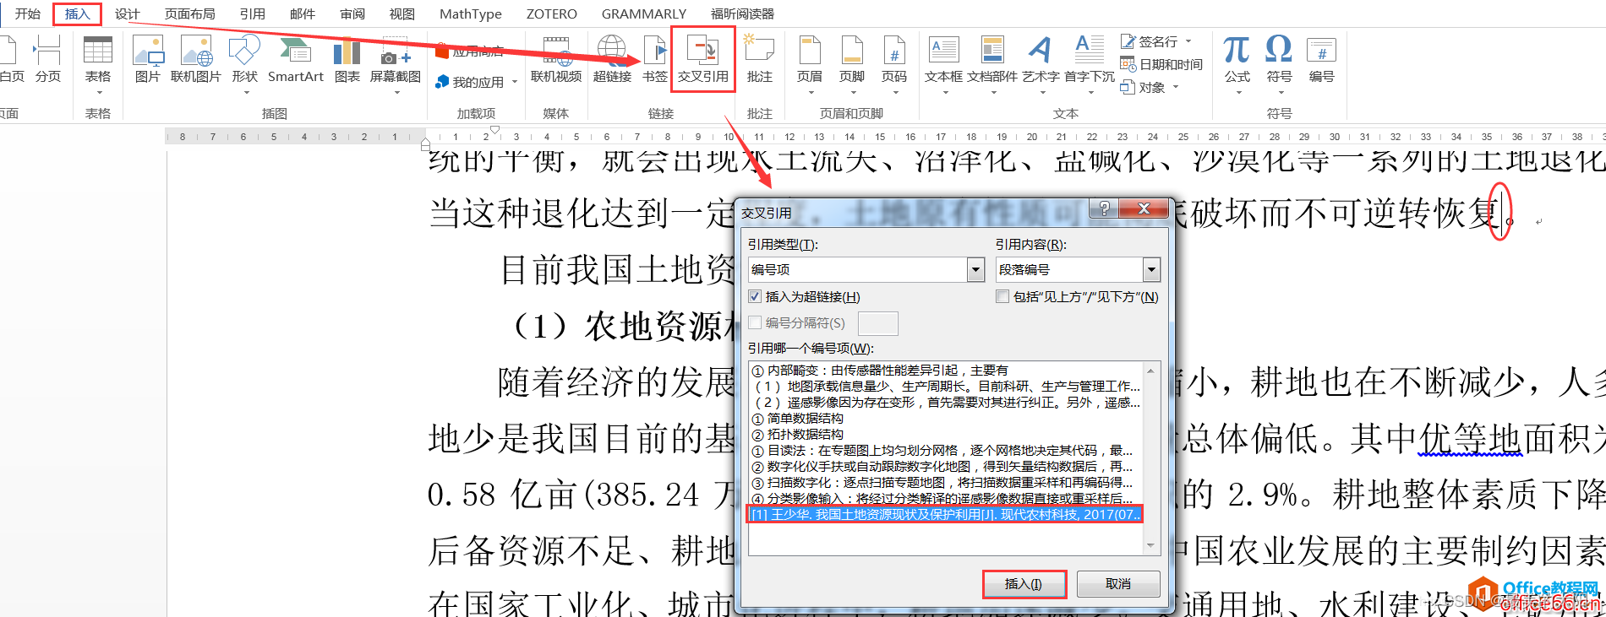Click the Insert (插入) dialog button
The width and height of the screenshot is (1606, 617).
click(x=1023, y=583)
